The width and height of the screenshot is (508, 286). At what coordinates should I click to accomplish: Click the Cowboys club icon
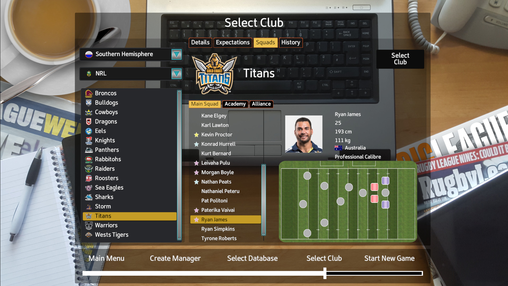point(88,112)
